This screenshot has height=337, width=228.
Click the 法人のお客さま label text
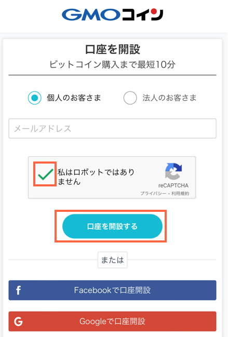tap(169, 98)
